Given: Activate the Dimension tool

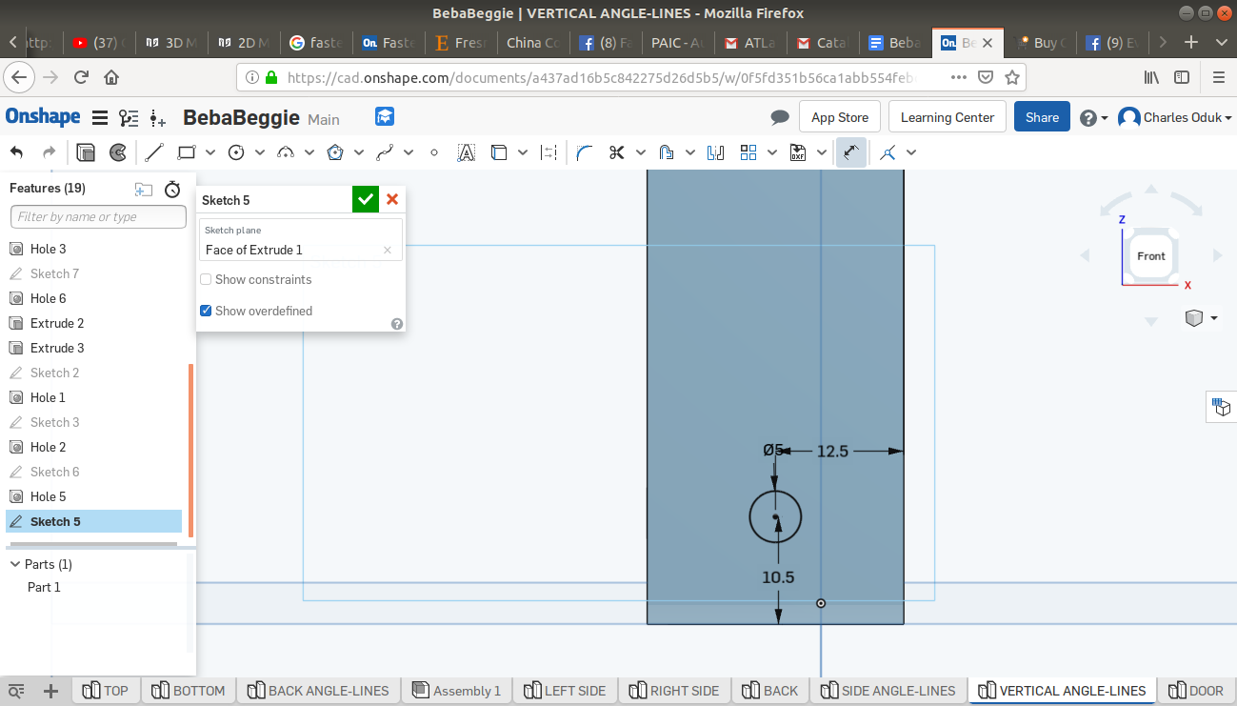Looking at the screenshot, I should pyautogui.click(x=851, y=152).
